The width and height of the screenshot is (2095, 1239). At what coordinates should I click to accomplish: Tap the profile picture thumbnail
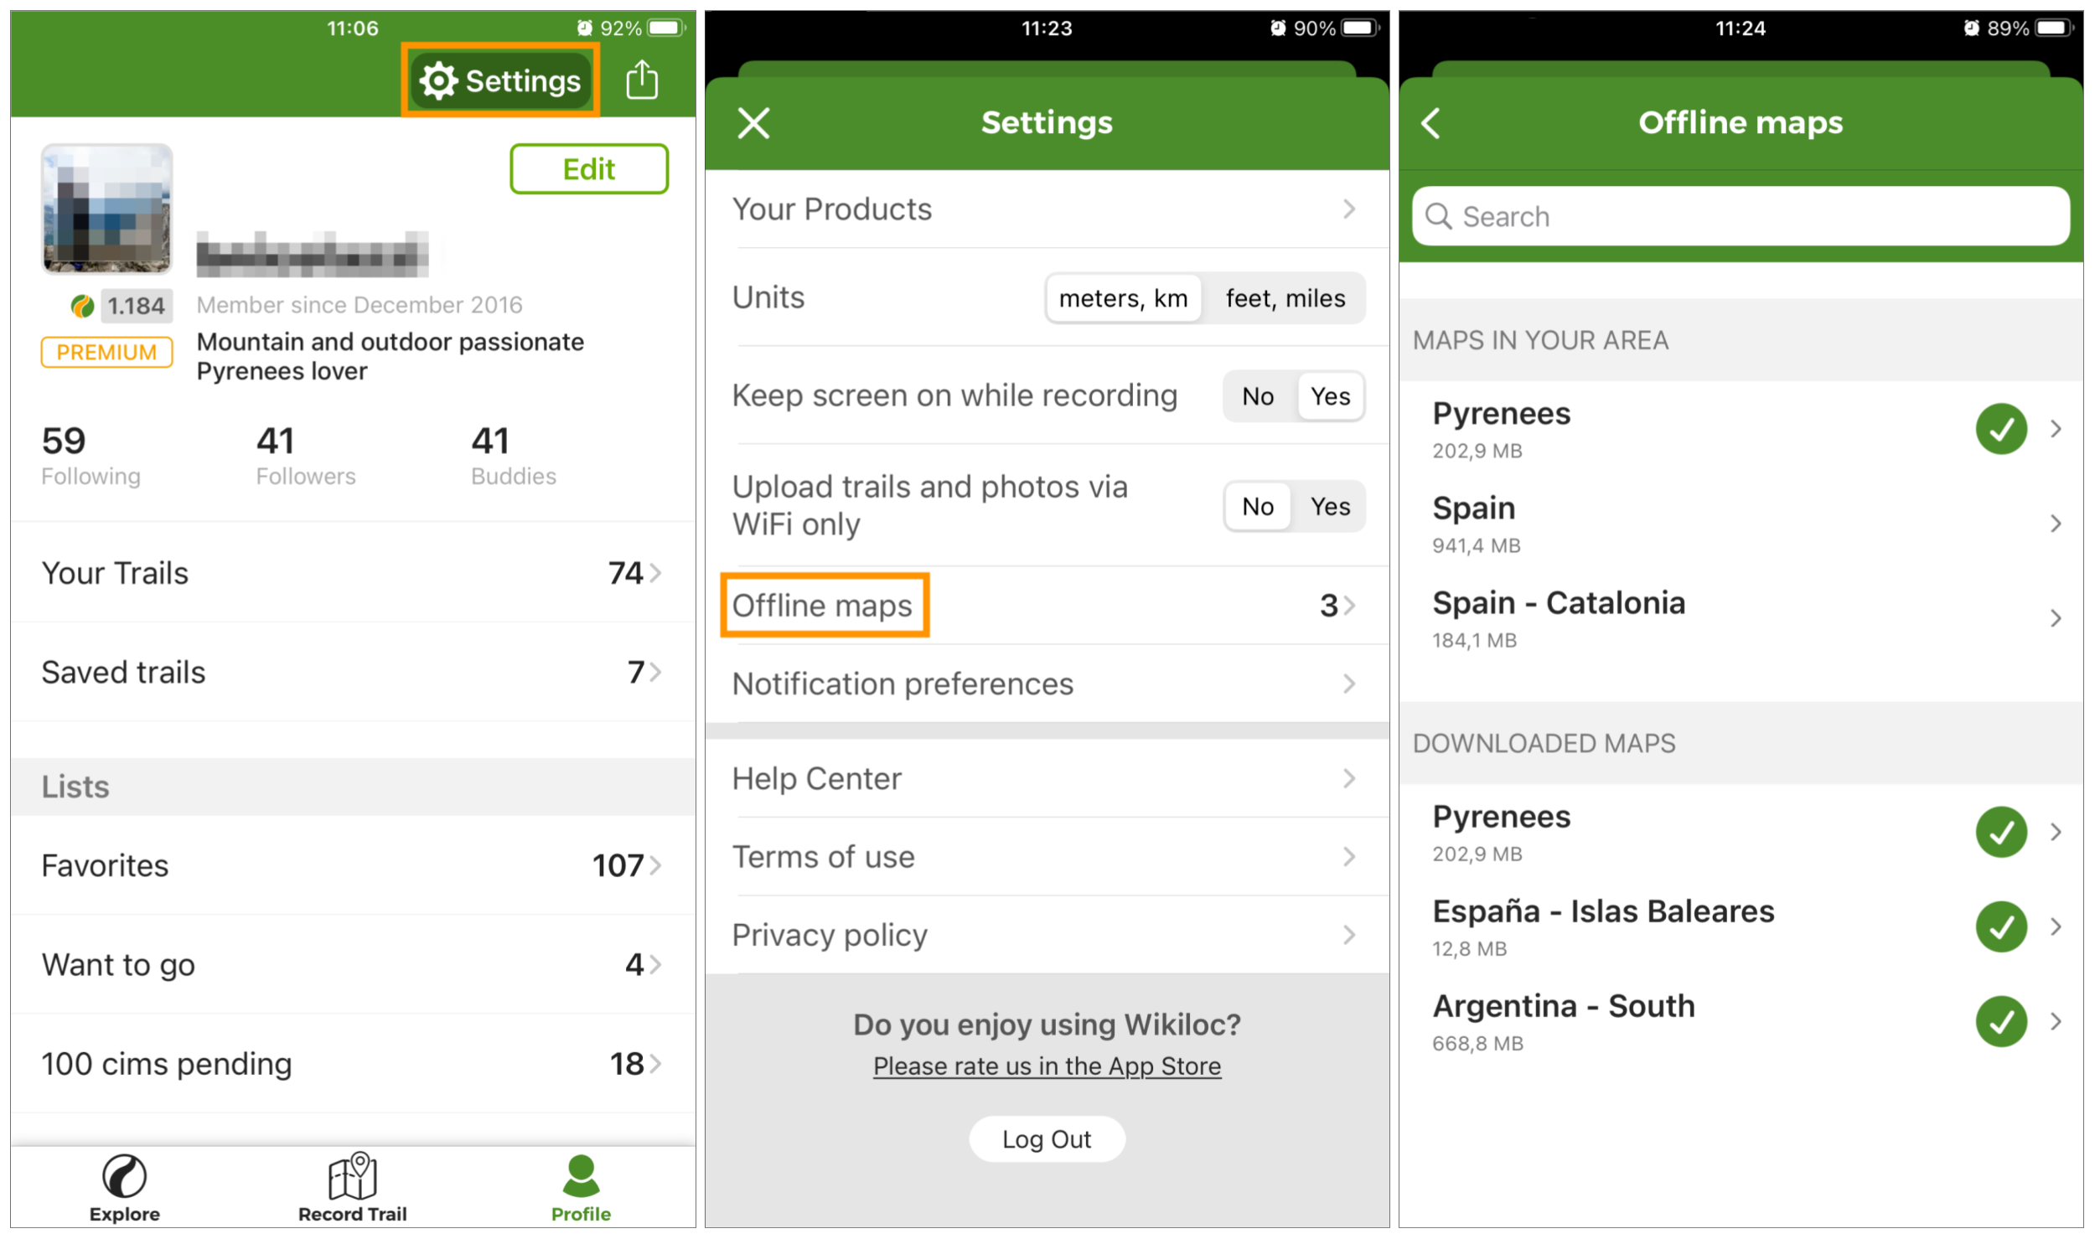coord(107,209)
